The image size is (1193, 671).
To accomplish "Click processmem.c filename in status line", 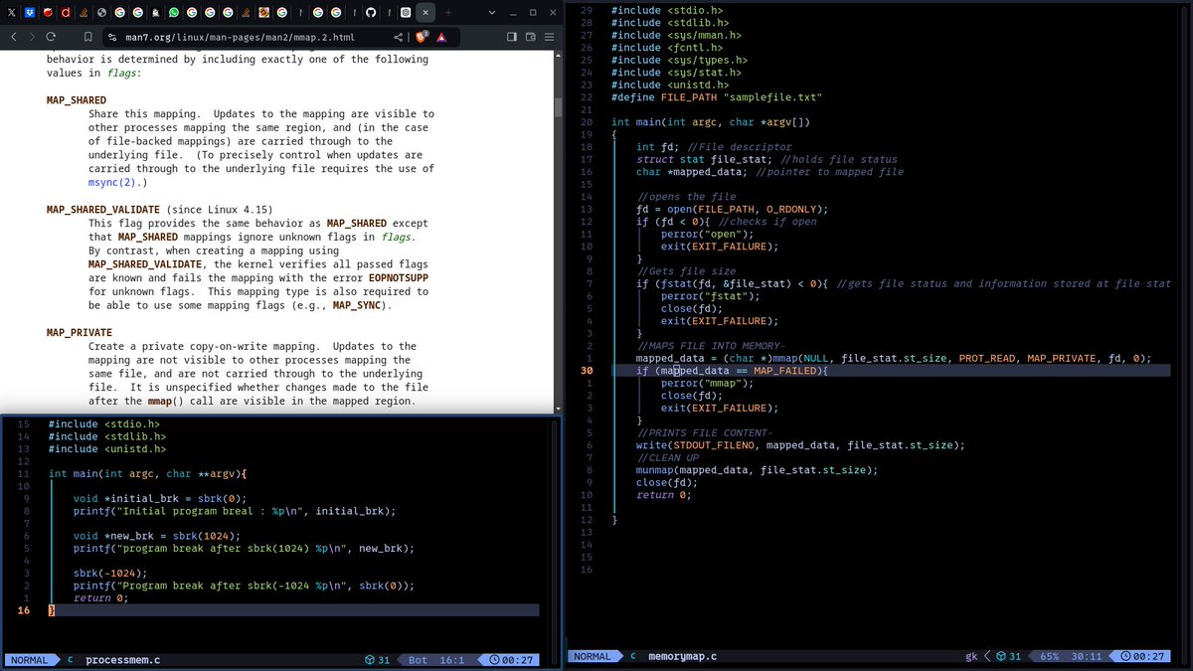I will click(x=123, y=660).
